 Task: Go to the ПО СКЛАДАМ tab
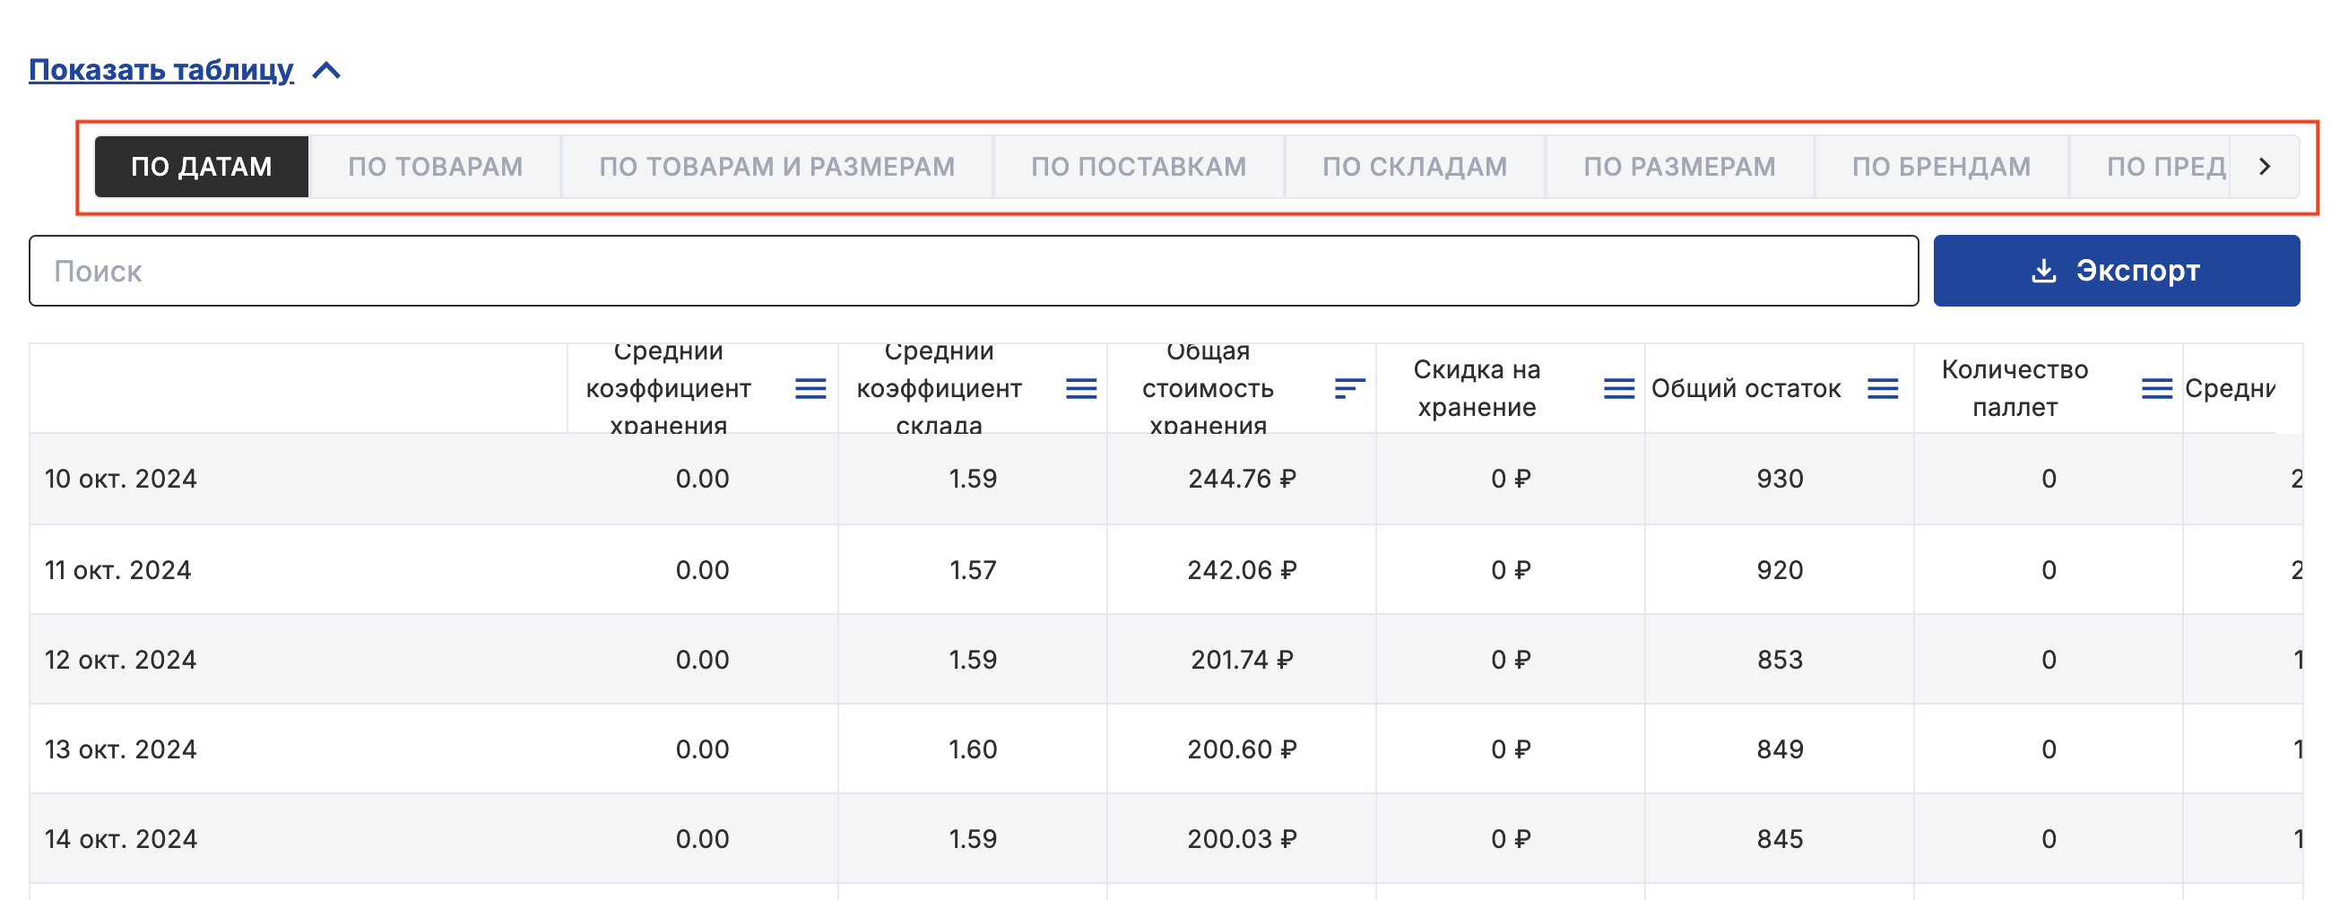pos(1415,167)
